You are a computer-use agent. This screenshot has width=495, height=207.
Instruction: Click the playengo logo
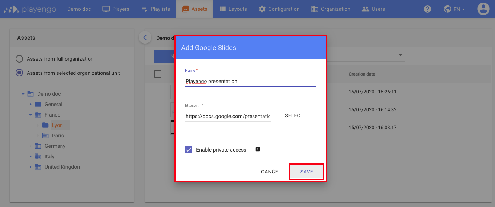coord(30,9)
